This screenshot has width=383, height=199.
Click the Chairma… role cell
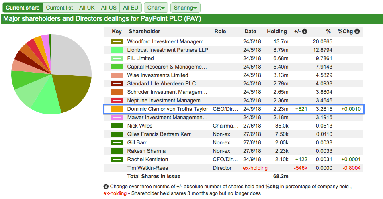225,126
